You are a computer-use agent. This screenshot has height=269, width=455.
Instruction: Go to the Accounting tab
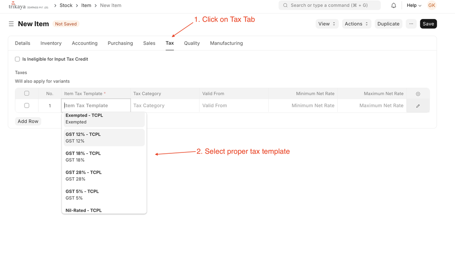[85, 43]
